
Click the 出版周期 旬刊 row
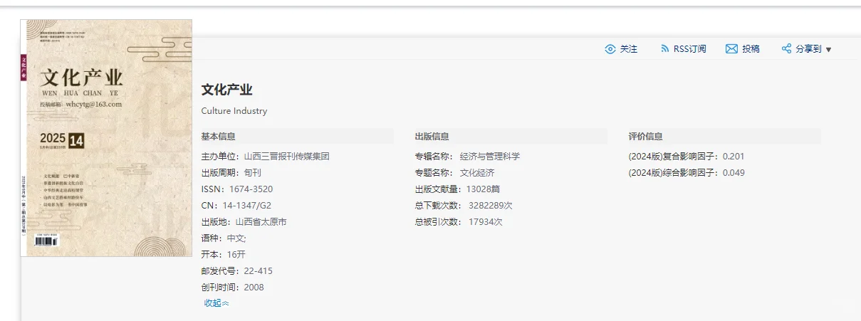(231, 172)
